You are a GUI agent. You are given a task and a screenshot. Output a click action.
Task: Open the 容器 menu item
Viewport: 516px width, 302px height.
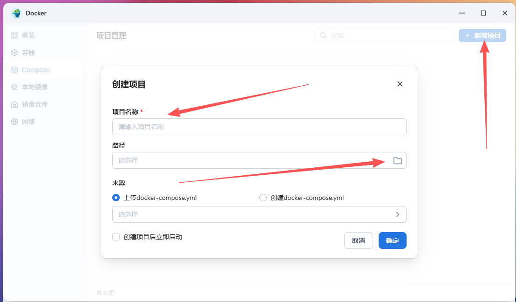tap(28, 53)
